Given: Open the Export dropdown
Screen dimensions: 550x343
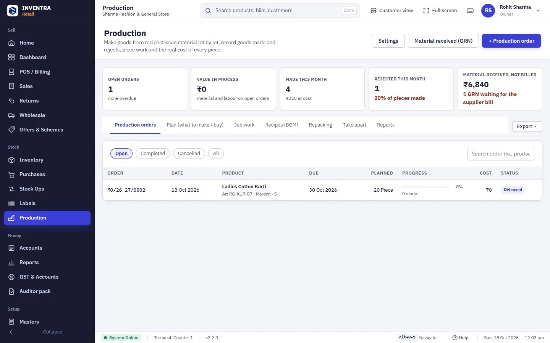Looking at the screenshot, I should pos(527,127).
